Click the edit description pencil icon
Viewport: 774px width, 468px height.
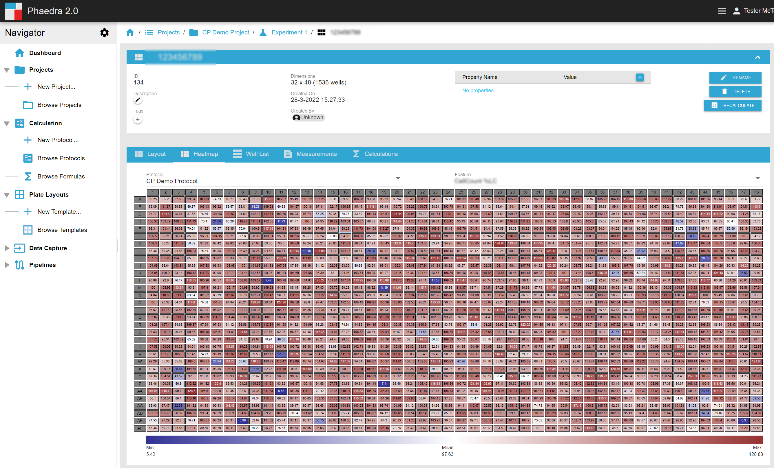pyautogui.click(x=138, y=100)
